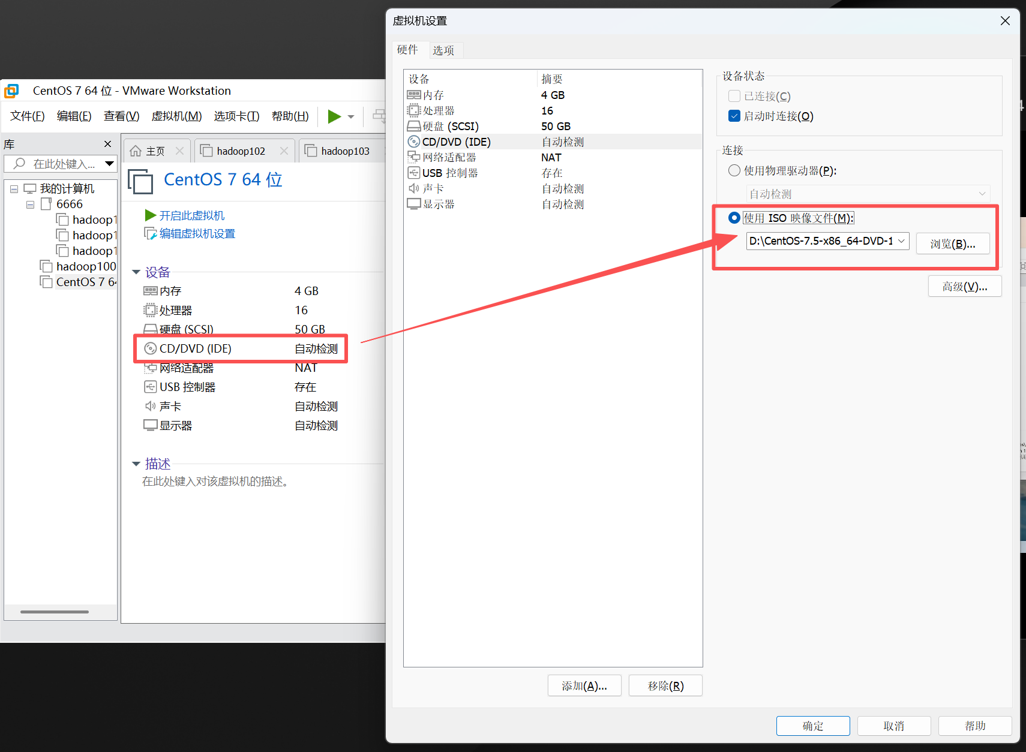Click the 添加(A)... button
1026x752 pixels.
(x=584, y=685)
